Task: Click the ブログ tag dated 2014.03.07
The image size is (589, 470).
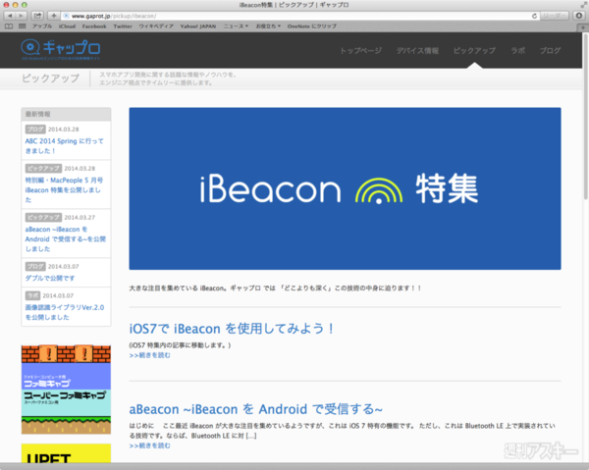Action: [x=35, y=266]
